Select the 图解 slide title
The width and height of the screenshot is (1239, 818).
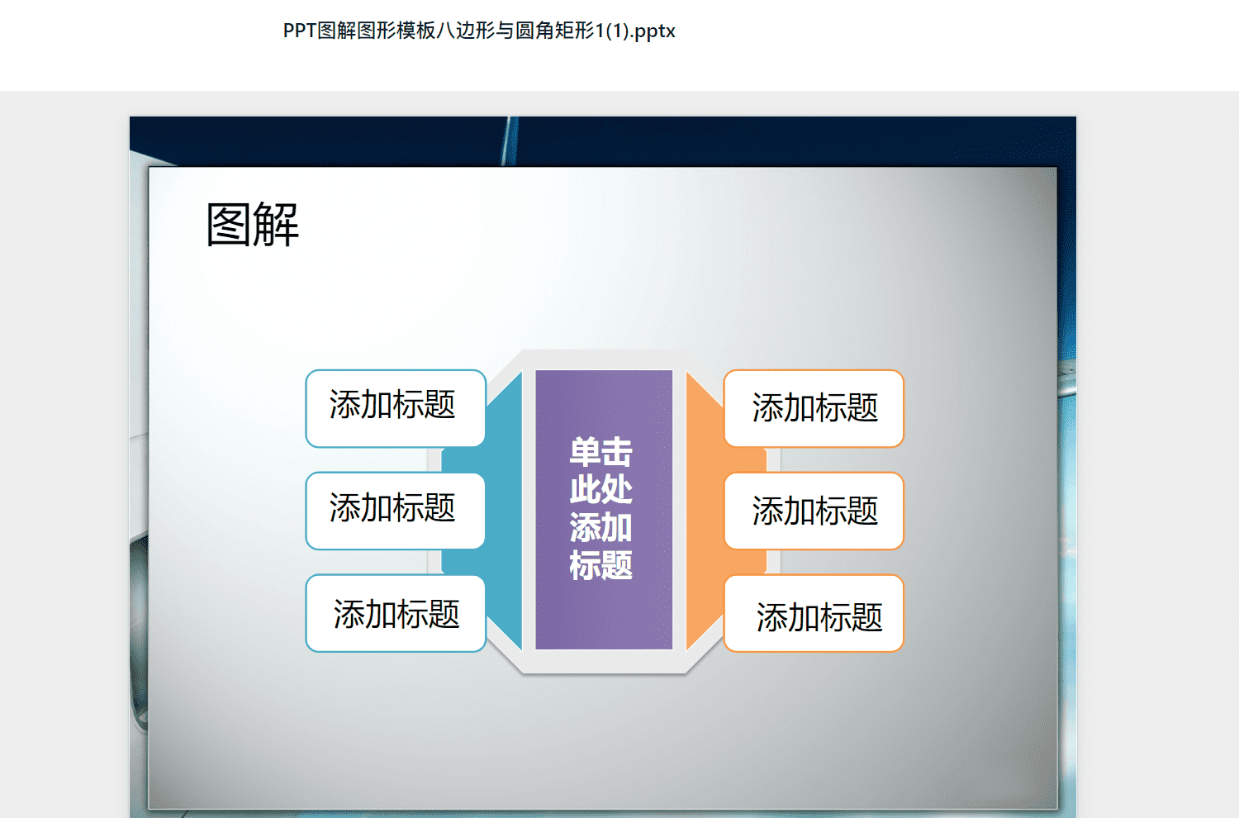pyautogui.click(x=253, y=225)
